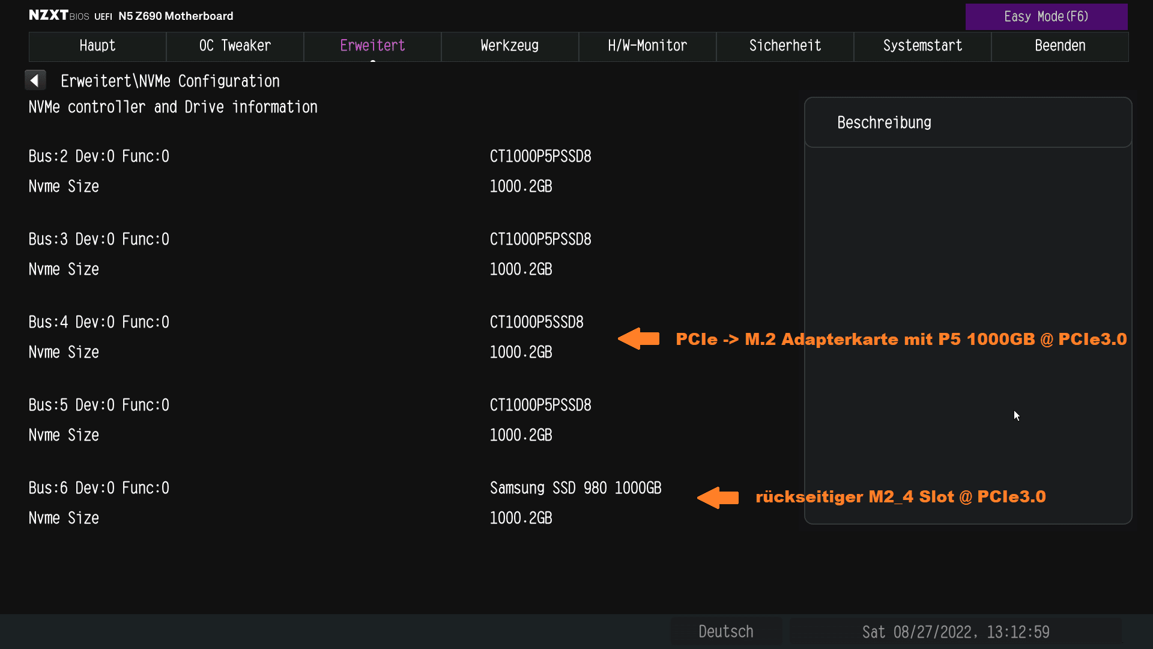Screen dimensions: 1153x649
Task: Open the Beenden tab
Action: pos(1060,46)
